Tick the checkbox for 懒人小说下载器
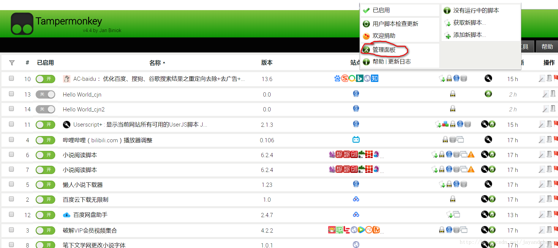Viewport: 558px width, 248px height. 11,184
